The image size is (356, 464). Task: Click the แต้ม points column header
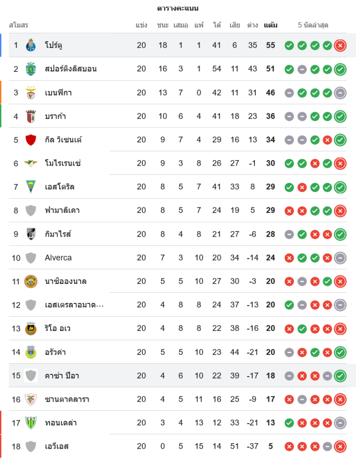[270, 25]
